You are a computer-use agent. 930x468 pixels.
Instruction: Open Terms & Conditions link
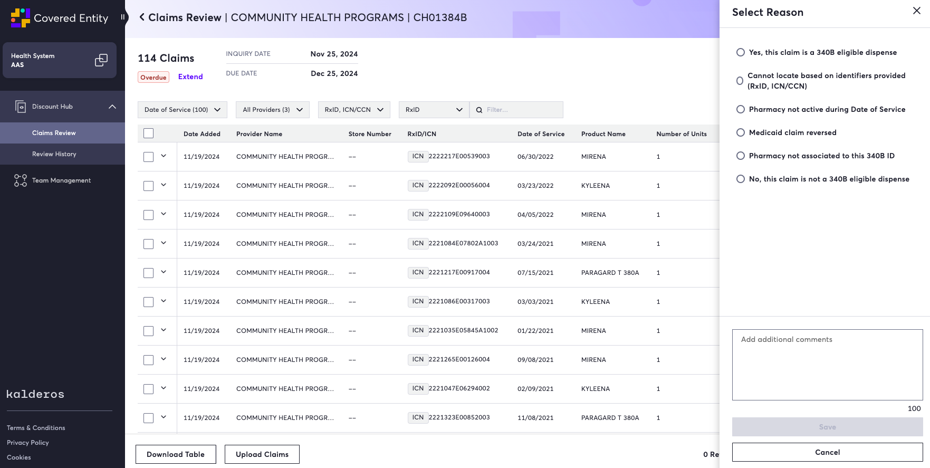(x=36, y=428)
